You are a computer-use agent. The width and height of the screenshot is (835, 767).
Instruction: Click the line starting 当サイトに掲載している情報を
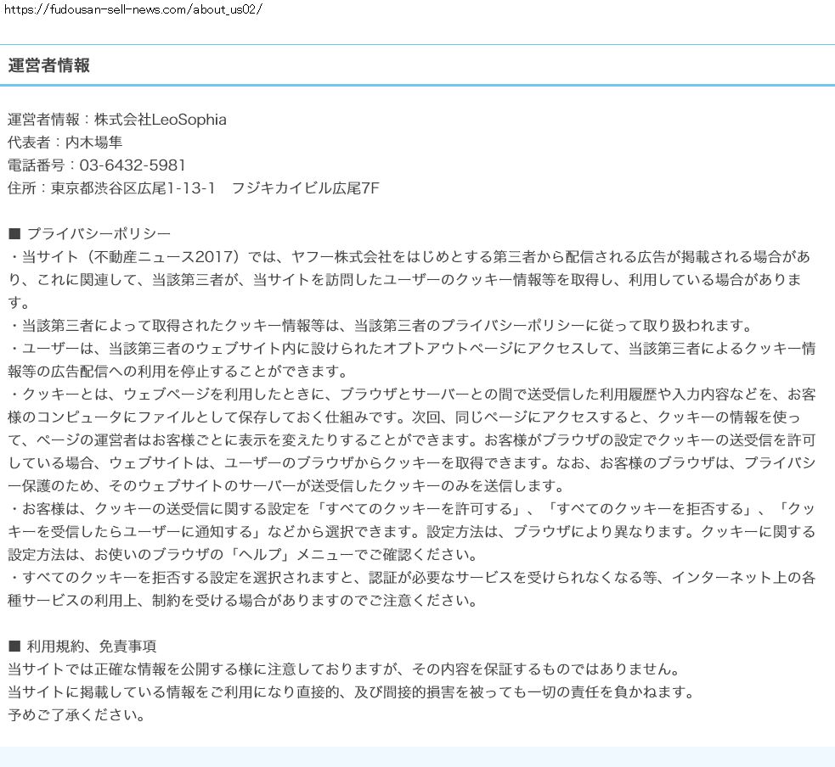click(352, 692)
